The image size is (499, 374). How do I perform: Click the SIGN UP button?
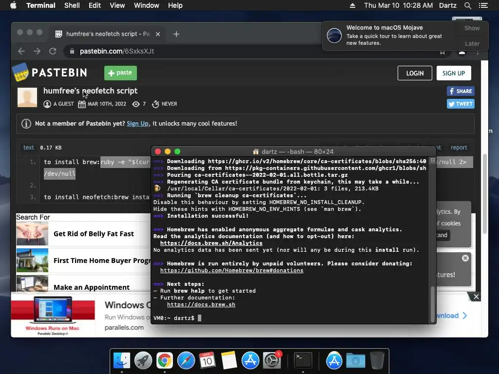click(x=454, y=73)
